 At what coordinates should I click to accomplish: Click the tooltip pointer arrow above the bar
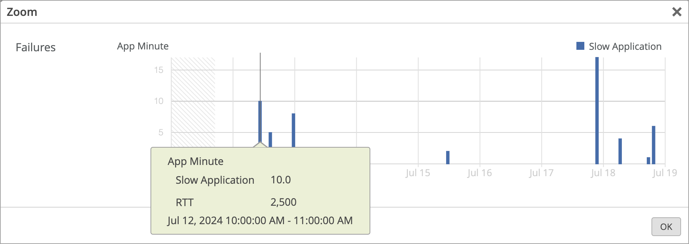pyautogui.click(x=260, y=144)
